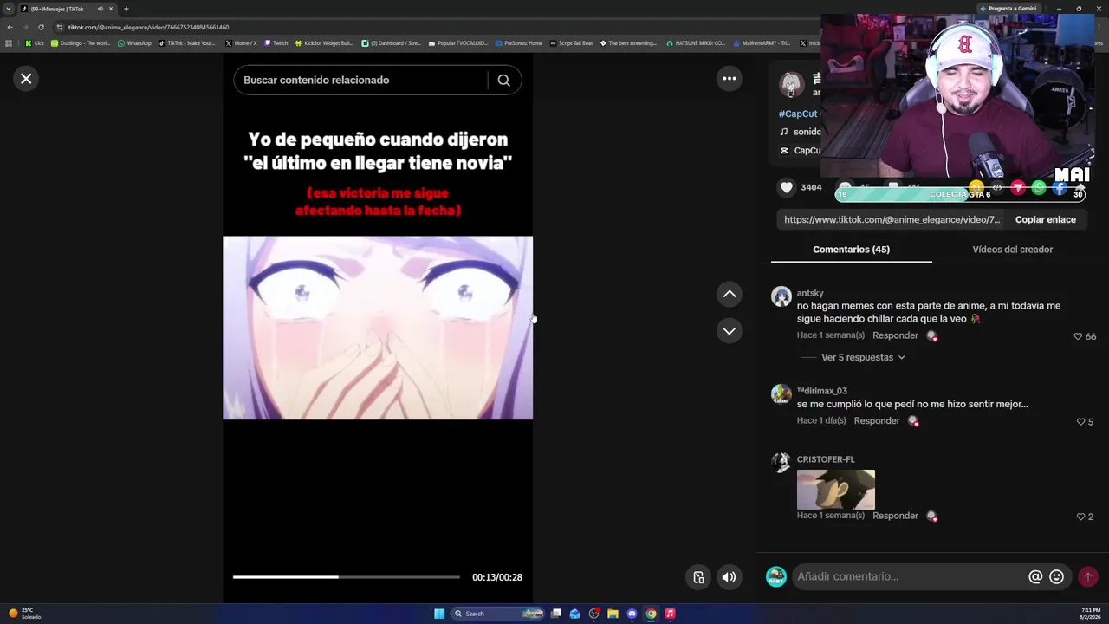This screenshot has width=1109, height=624.
Task: Reply to CRISTOFER-FL's comment
Action: (x=895, y=516)
